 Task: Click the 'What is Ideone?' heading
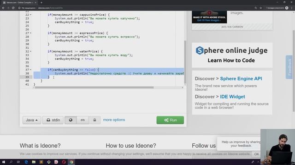tap(40, 146)
